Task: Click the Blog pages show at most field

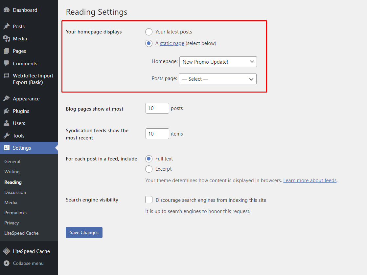Action: (x=157, y=108)
